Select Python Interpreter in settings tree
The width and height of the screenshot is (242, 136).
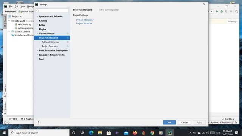click(50, 42)
